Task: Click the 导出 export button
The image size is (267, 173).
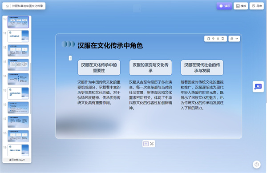Action: tap(257, 6)
